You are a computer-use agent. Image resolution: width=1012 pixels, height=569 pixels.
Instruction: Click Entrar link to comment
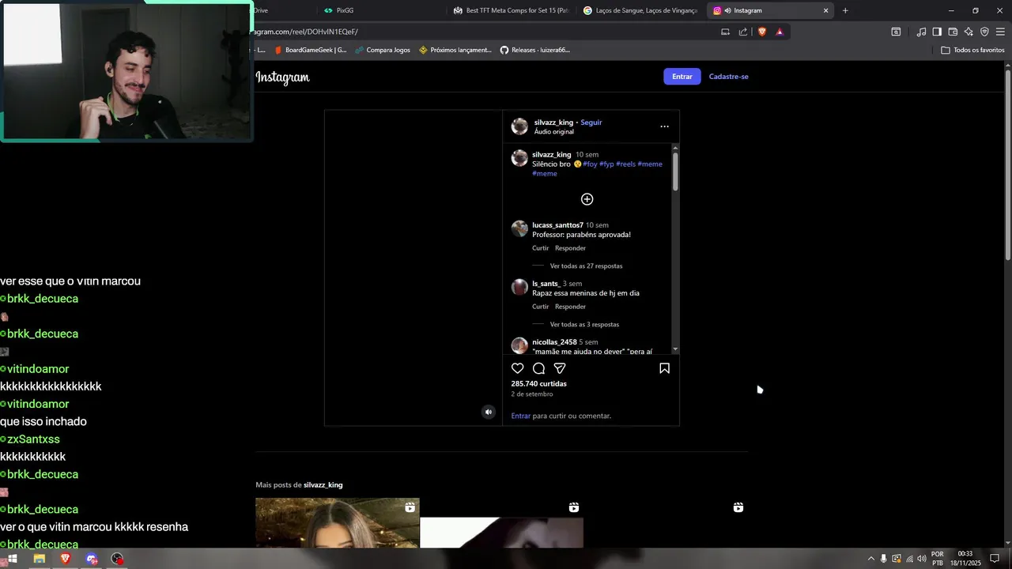pyautogui.click(x=521, y=416)
